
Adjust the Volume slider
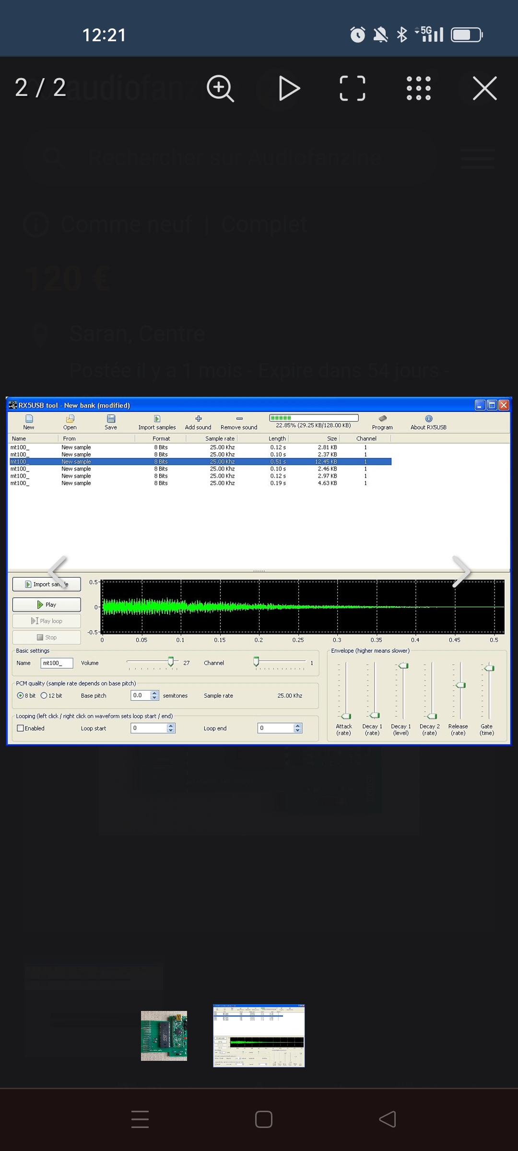[171, 662]
